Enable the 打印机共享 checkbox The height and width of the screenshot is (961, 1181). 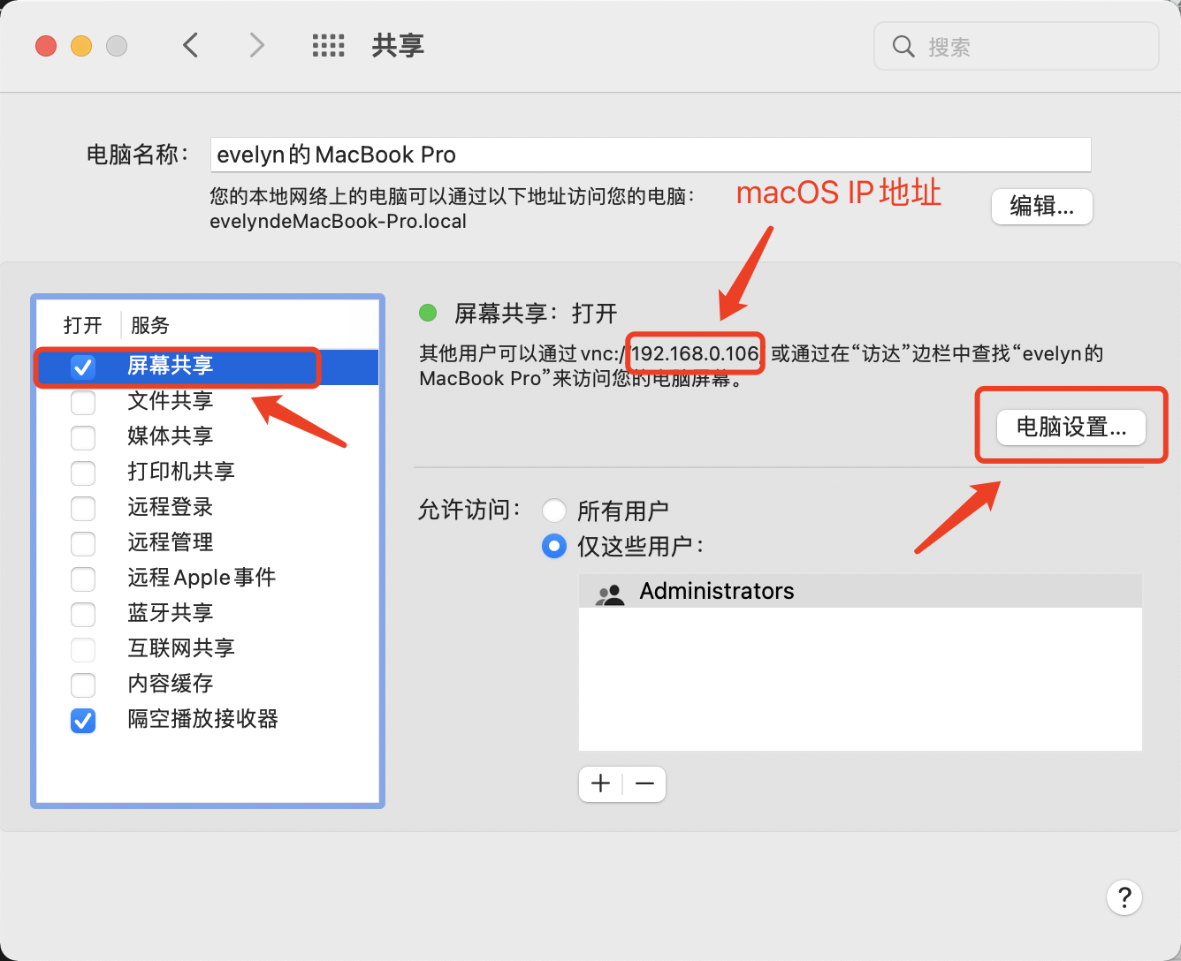(83, 473)
